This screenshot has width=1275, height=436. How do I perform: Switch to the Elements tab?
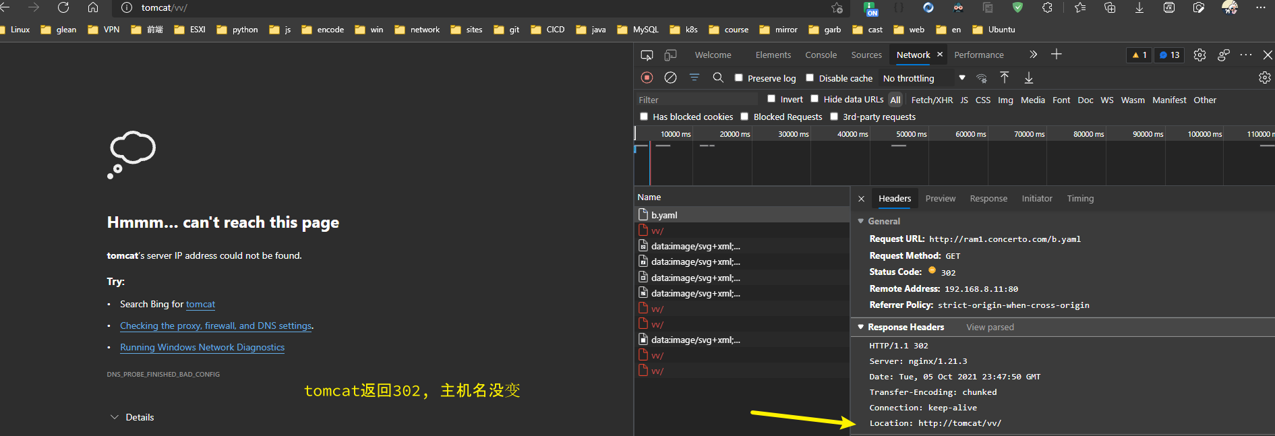(773, 55)
